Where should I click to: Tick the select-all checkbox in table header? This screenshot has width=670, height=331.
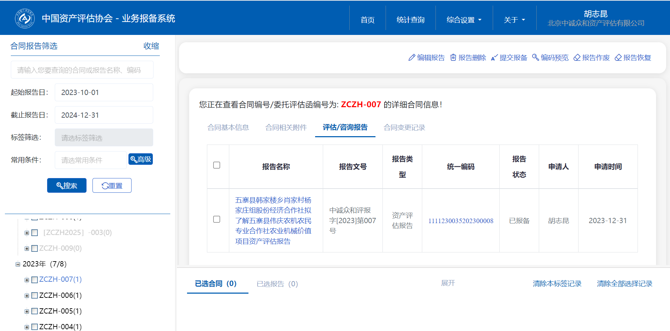pos(217,165)
